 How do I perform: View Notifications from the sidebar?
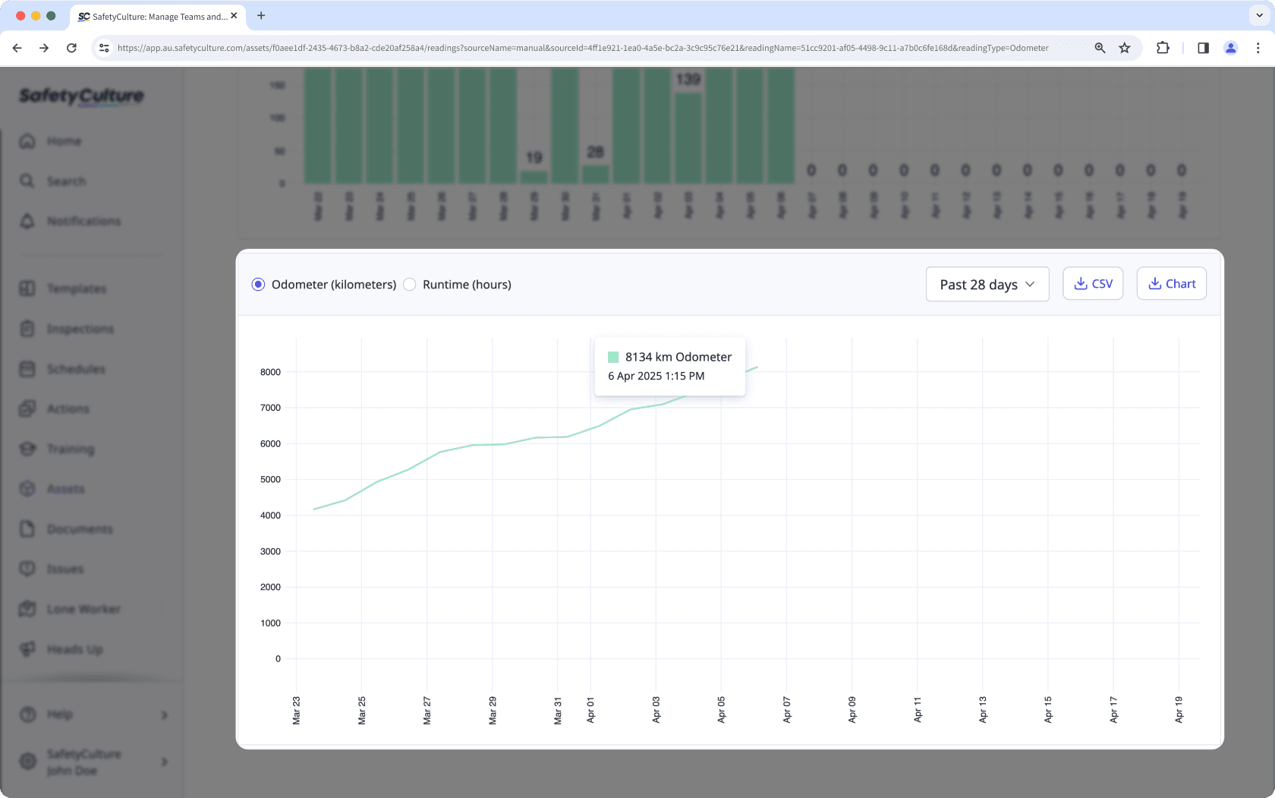pyautogui.click(x=83, y=221)
